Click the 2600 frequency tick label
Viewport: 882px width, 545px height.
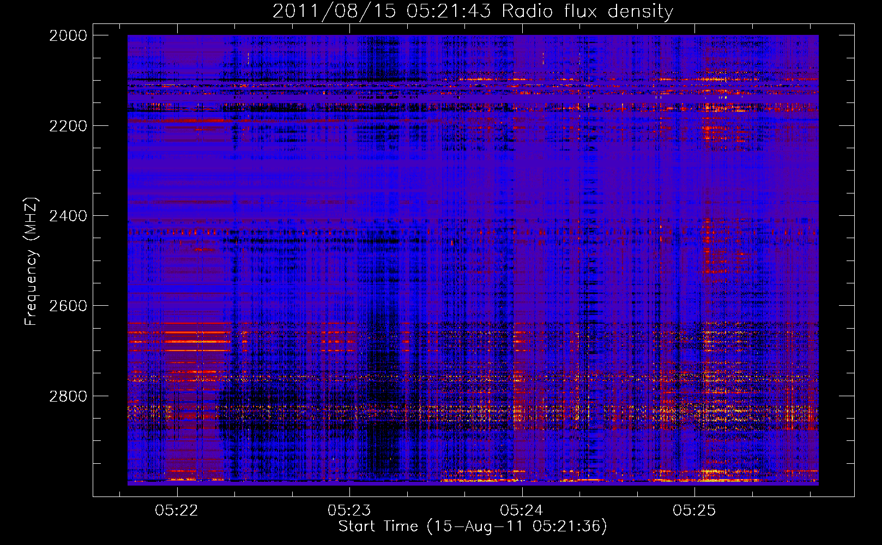click(68, 306)
